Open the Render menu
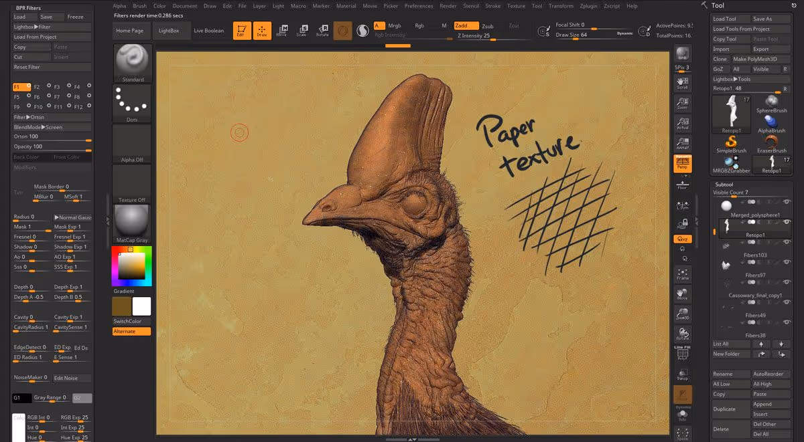This screenshot has height=442, width=804. pyautogui.click(x=448, y=6)
